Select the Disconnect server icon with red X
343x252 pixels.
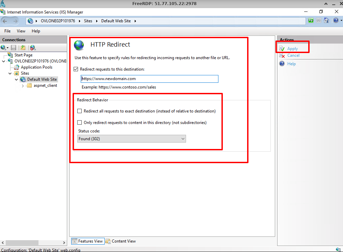tap(32, 47)
